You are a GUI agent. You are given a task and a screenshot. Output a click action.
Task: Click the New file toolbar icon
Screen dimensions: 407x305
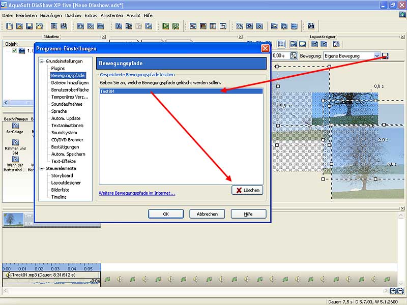[x=9, y=26]
